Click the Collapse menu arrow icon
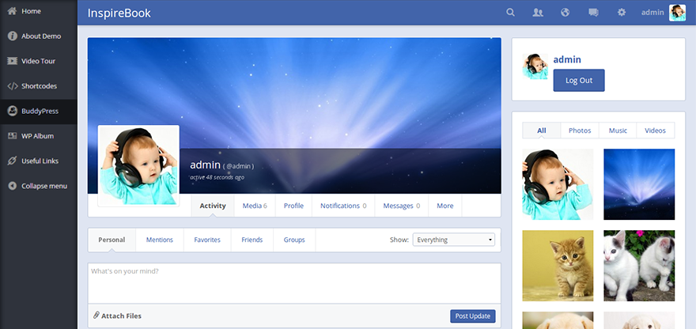This screenshot has width=696, height=329. point(13,186)
